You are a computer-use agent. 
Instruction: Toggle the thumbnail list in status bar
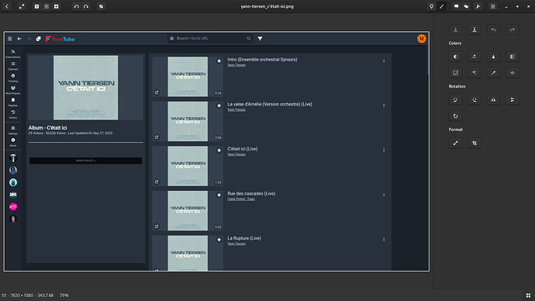pyautogui.click(x=528, y=296)
